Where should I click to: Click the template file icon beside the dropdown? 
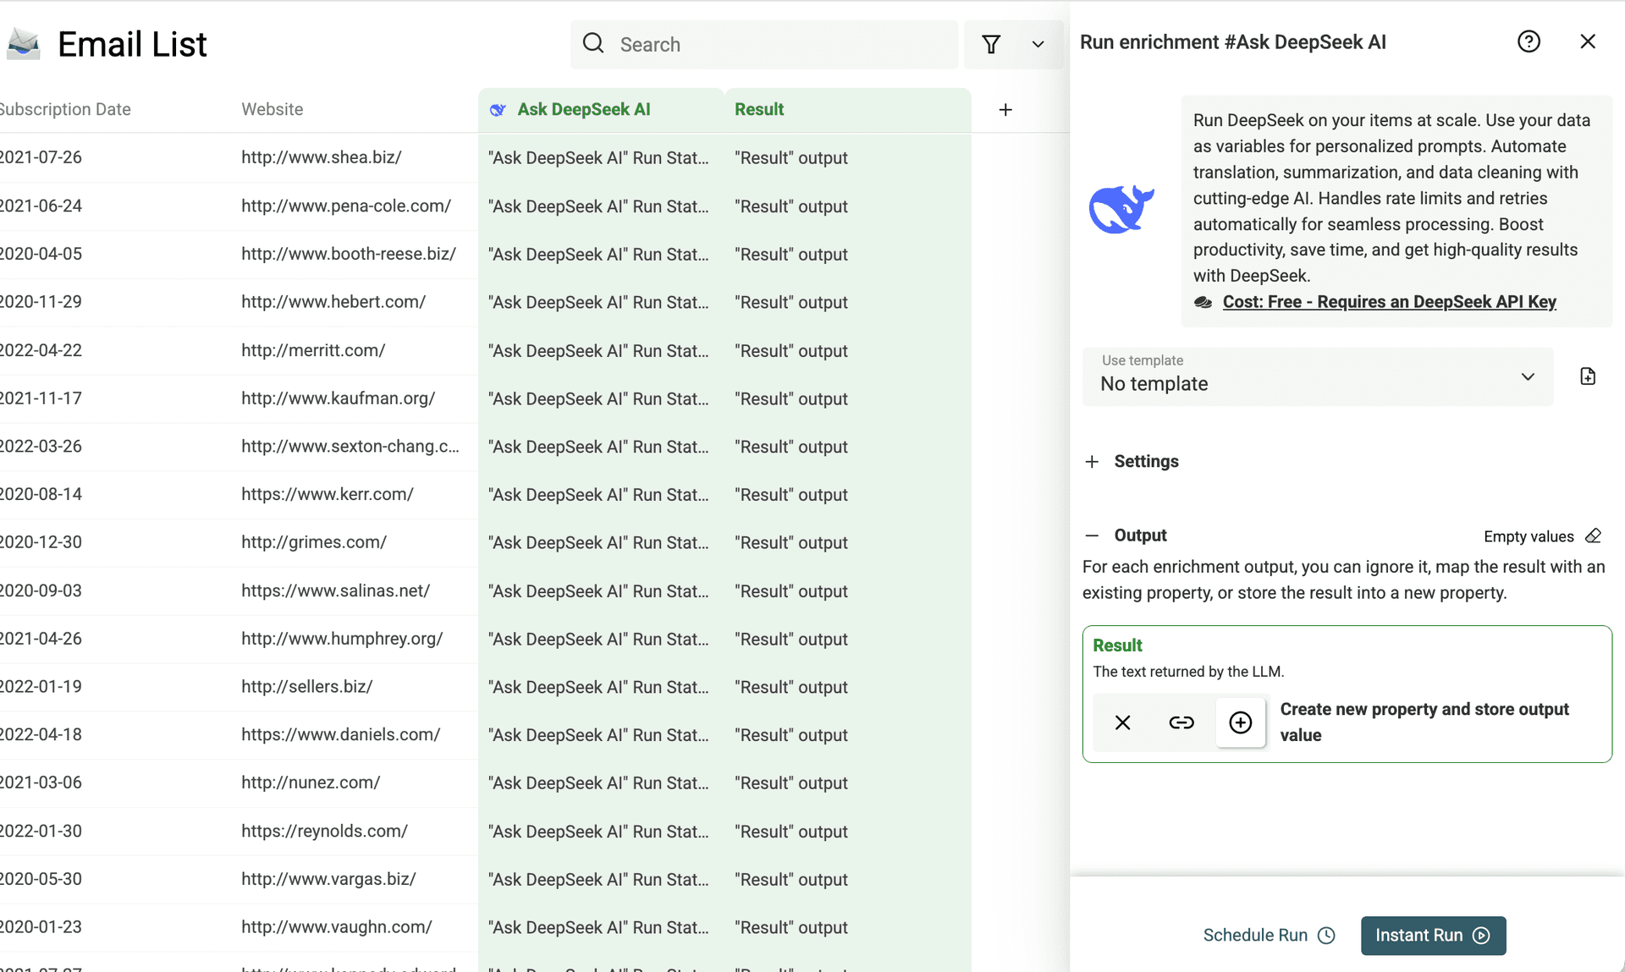pos(1588,376)
